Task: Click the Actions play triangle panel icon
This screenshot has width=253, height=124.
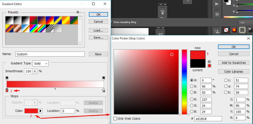Action: pyautogui.click(x=217, y=4)
